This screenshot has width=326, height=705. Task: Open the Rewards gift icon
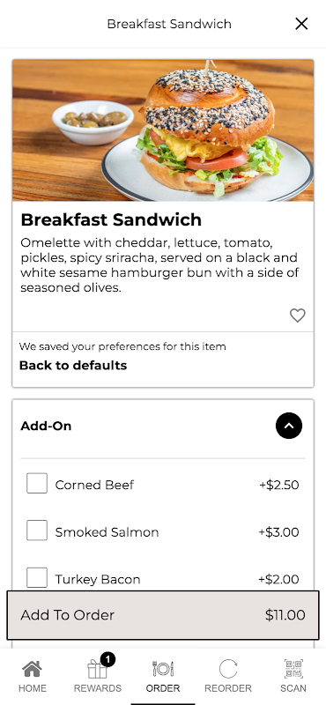coord(97,669)
